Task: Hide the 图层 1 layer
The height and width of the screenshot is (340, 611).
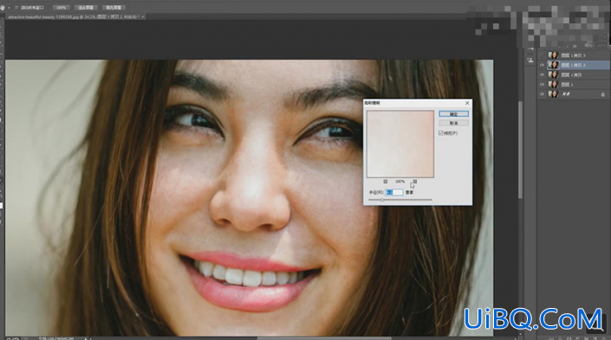Action: (542, 85)
